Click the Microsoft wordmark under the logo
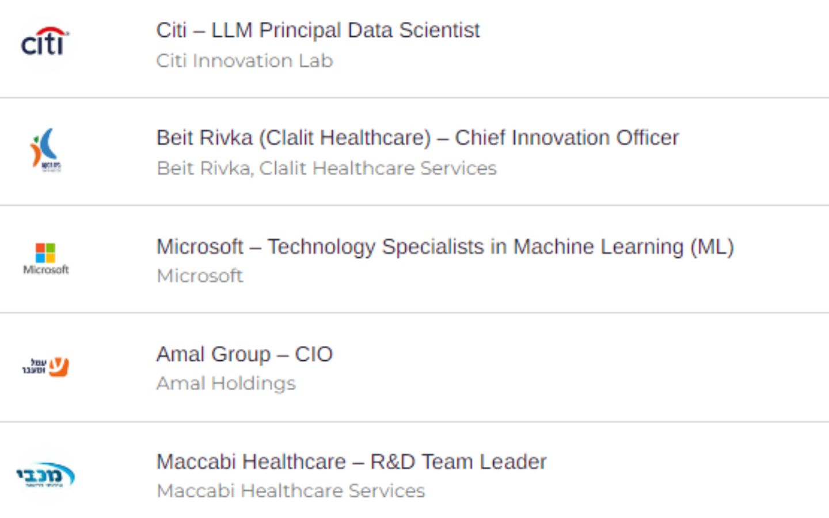This screenshot has height=518, width=829. (x=46, y=269)
